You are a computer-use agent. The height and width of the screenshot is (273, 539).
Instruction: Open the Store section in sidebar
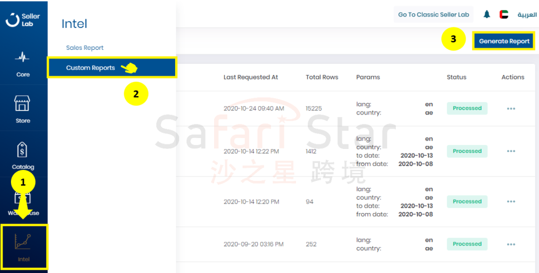[22, 109]
